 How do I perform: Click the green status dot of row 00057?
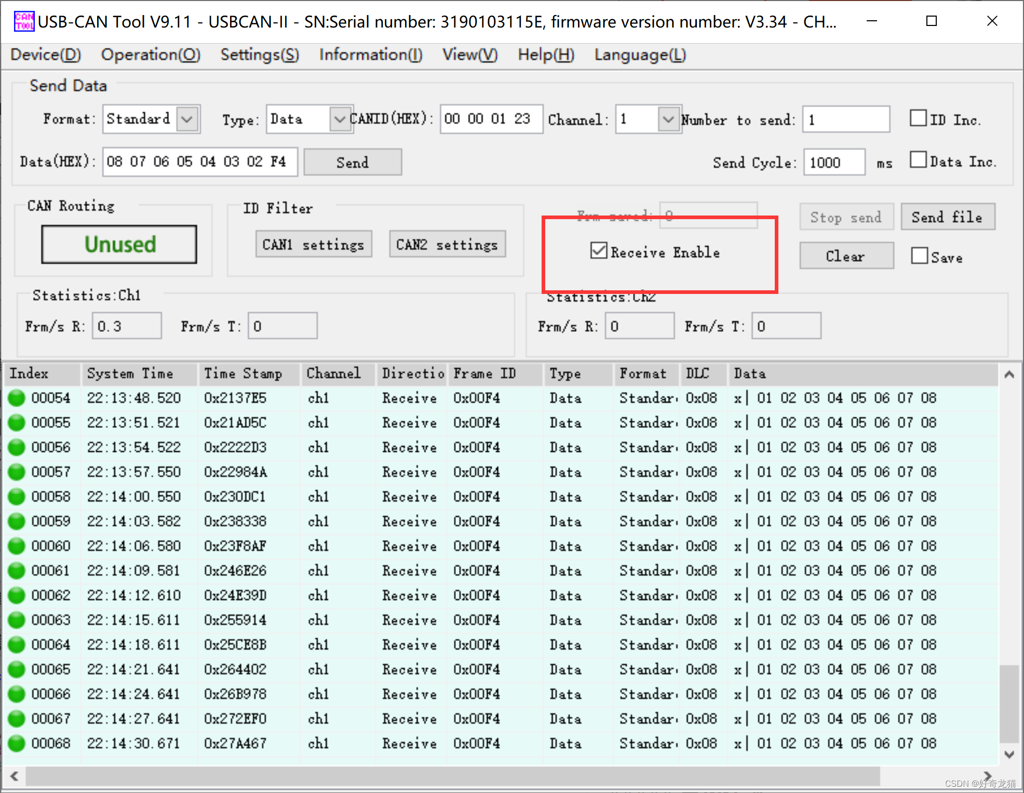point(17,472)
